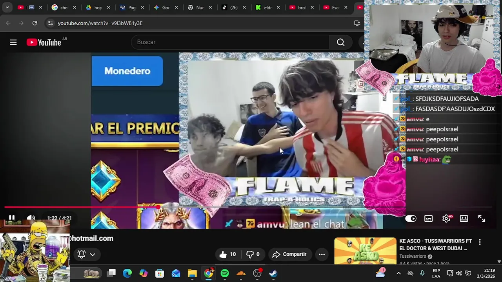
Task: Open the KE ASCO recommended video thumbnail
Action: click(365, 251)
